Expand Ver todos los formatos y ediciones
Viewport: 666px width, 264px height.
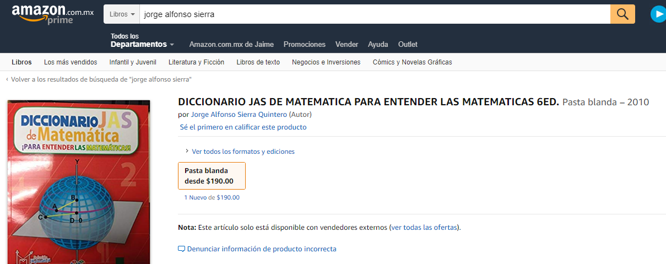pos(243,152)
